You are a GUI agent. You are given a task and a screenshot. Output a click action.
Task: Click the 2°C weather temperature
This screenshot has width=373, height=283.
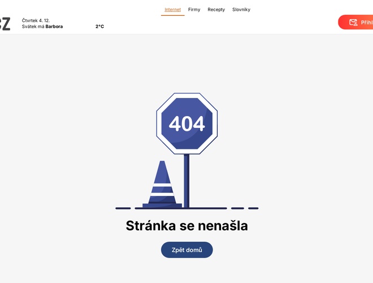click(99, 27)
